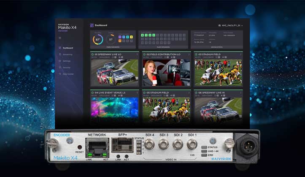
Task: Open Settings from the sidebar
Action: [x=67, y=61]
